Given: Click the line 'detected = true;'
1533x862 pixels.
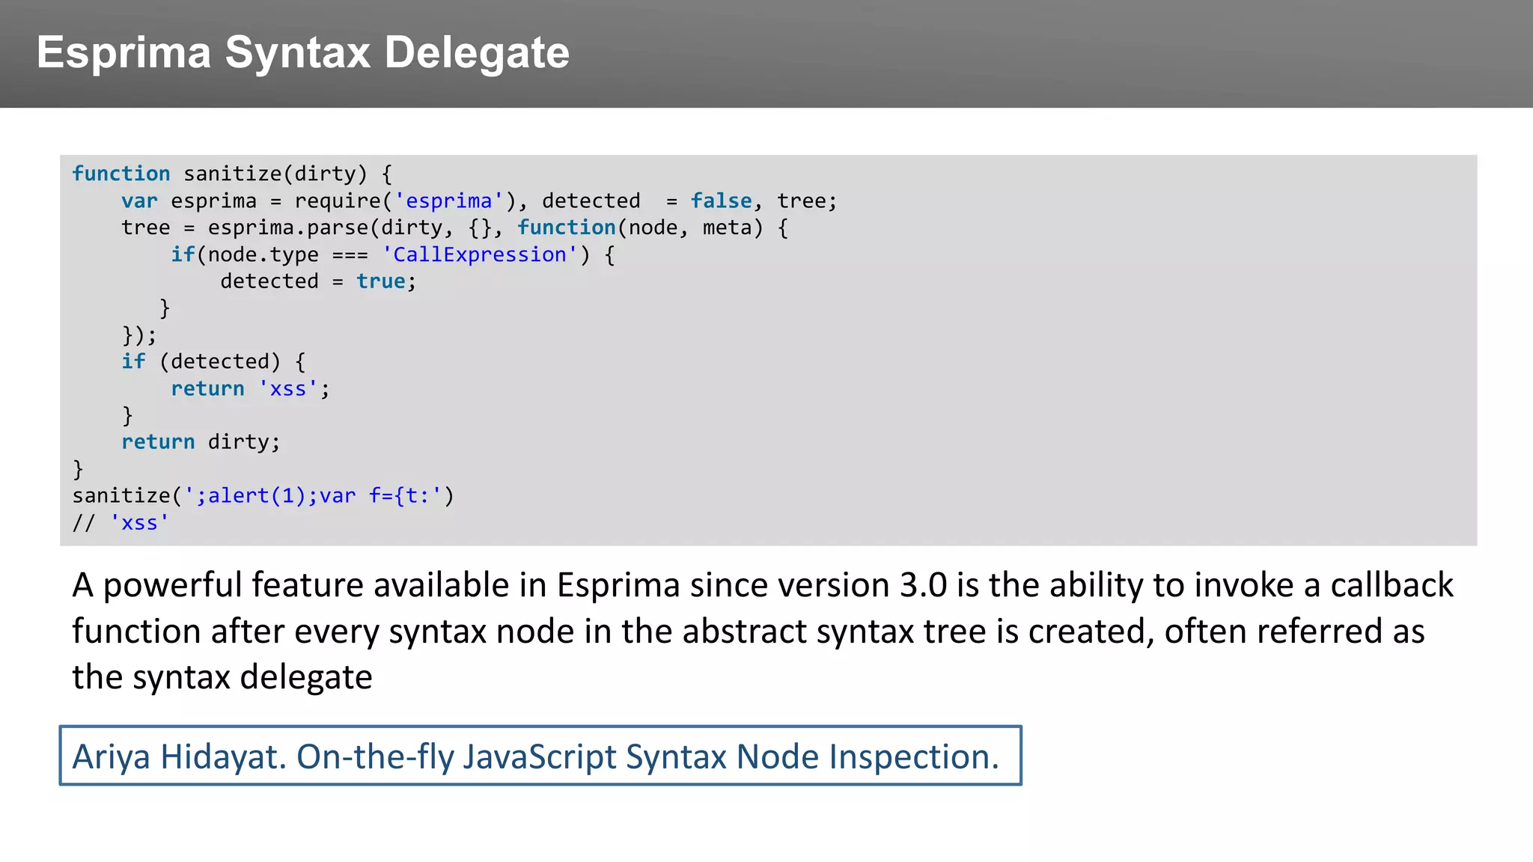Looking at the screenshot, I should (x=318, y=281).
